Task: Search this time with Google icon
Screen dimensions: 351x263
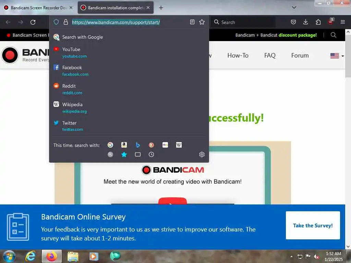Action: tap(110, 145)
